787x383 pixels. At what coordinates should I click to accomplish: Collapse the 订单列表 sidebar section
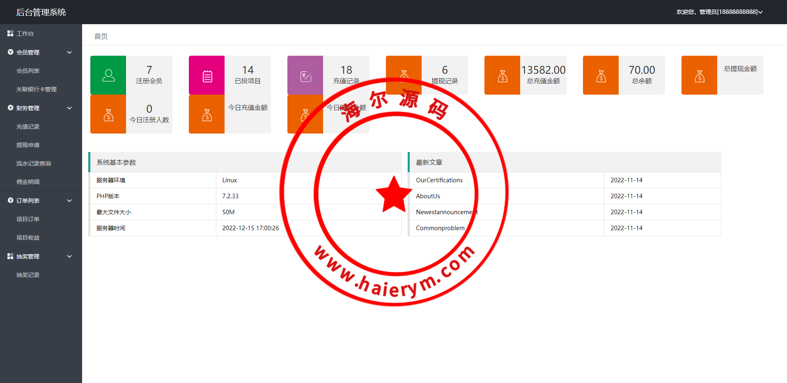tap(69, 201)
